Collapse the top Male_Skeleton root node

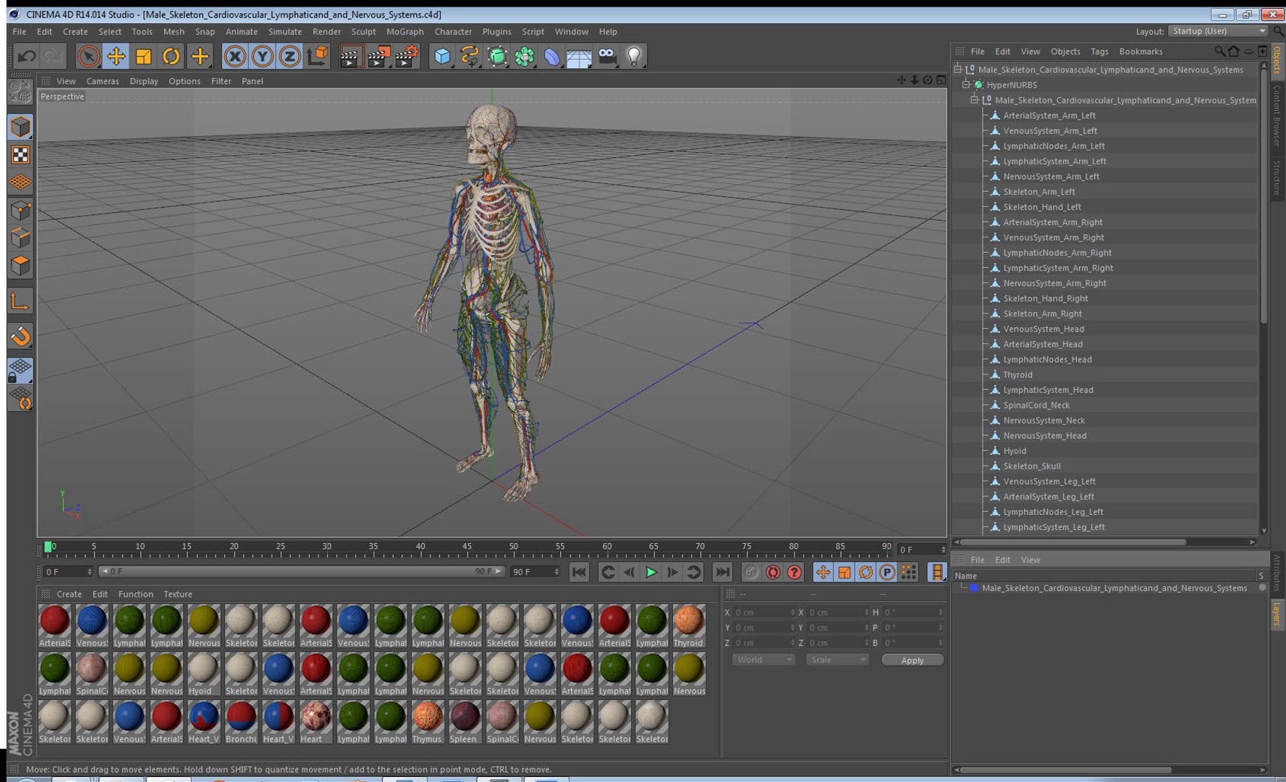(x=958, y=70)
